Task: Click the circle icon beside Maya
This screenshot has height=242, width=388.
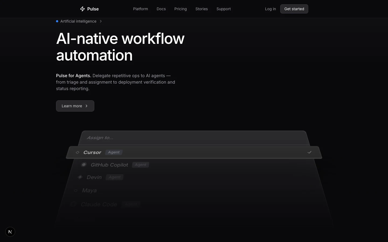Action: (76, 190)
